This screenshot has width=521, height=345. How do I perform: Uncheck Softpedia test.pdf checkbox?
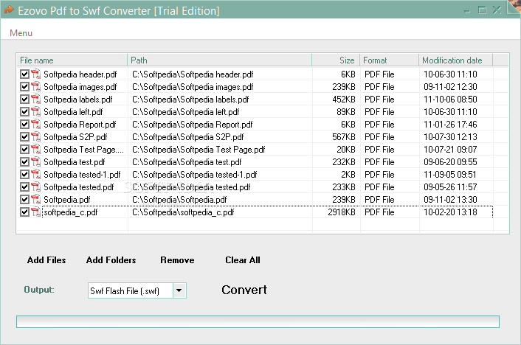(24, 161)
